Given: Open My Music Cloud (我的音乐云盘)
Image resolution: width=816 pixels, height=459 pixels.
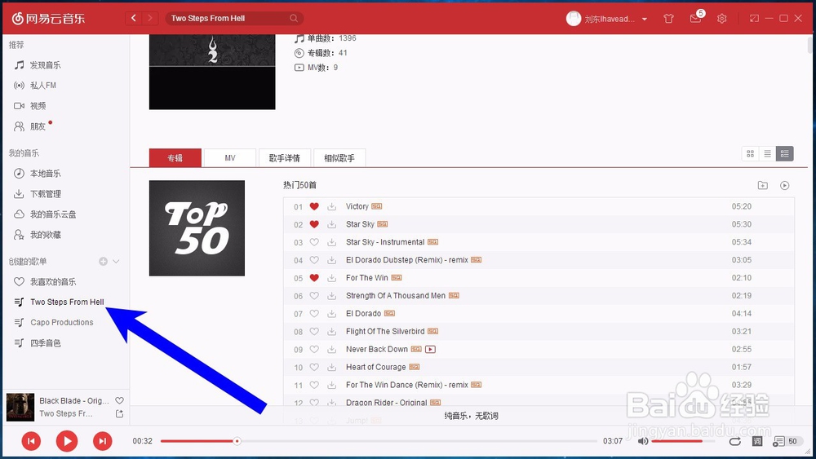Looking at the screenshot, I should point(52,214).
